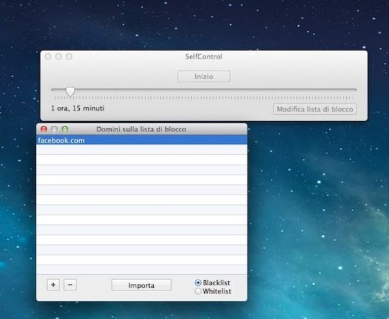Viewport: 389px width, 319px height.
Task: Click the minus button to remove domain
Action: point(70,285)
